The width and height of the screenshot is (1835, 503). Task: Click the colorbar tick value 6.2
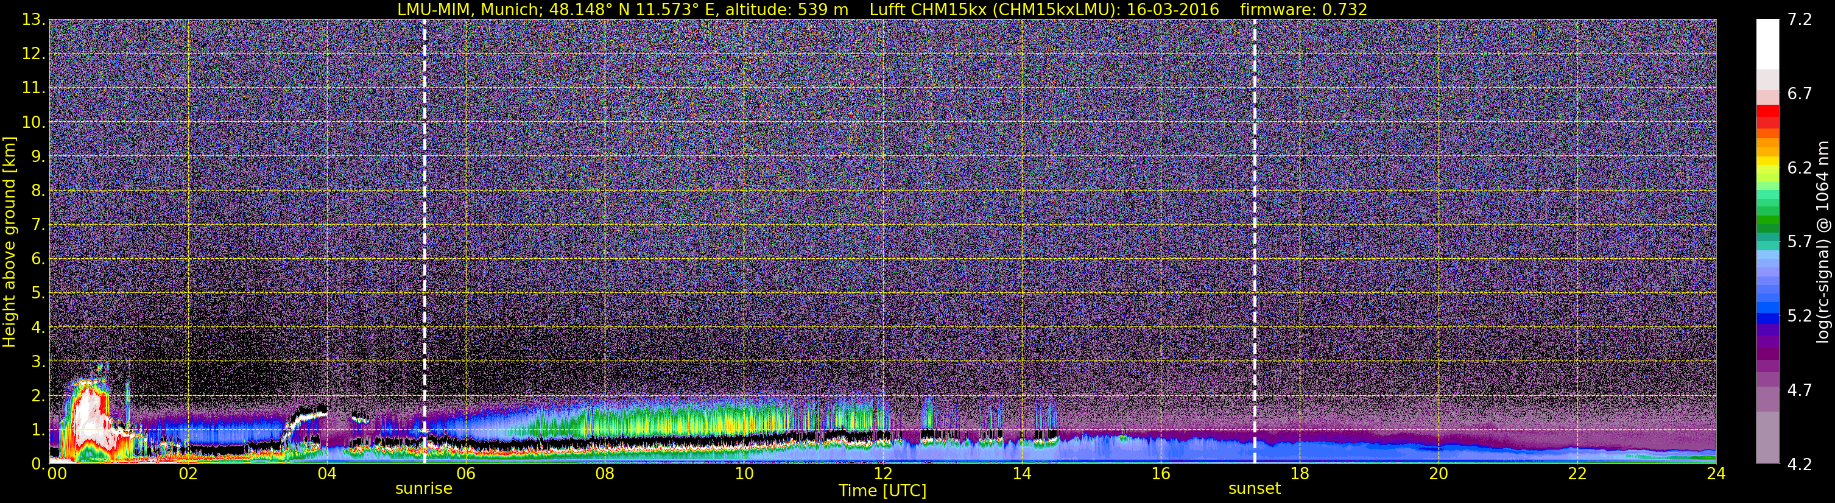(x=1800, y=168)
